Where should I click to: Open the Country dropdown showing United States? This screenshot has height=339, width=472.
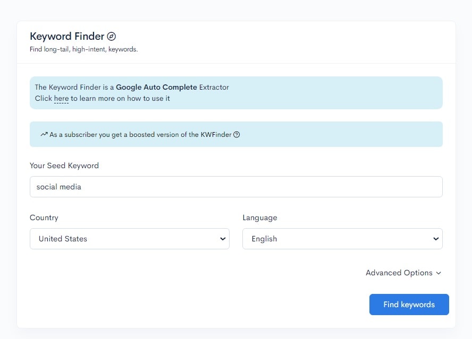click(130, 239)
